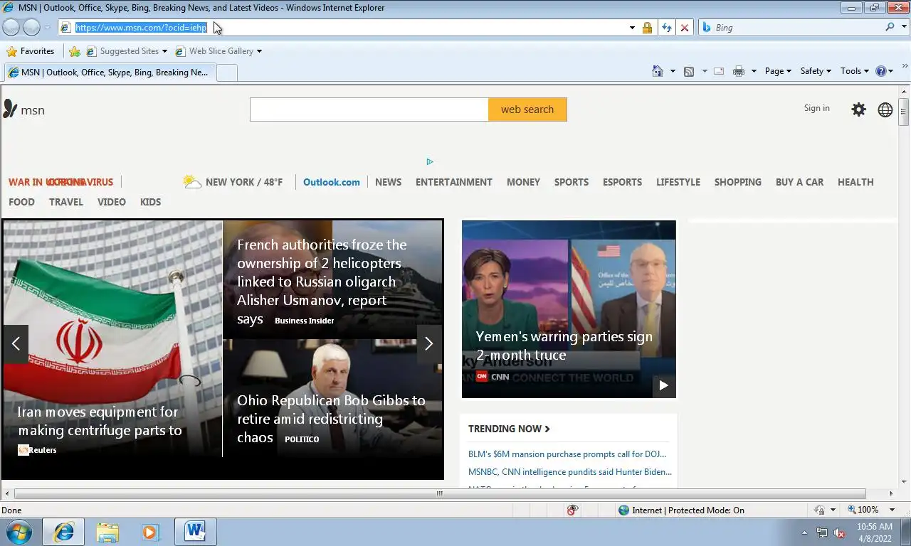This screenshot has width=911, height=546.
Task: Click Add to Favorites Bar icon
Action: [x=75, y=51]
